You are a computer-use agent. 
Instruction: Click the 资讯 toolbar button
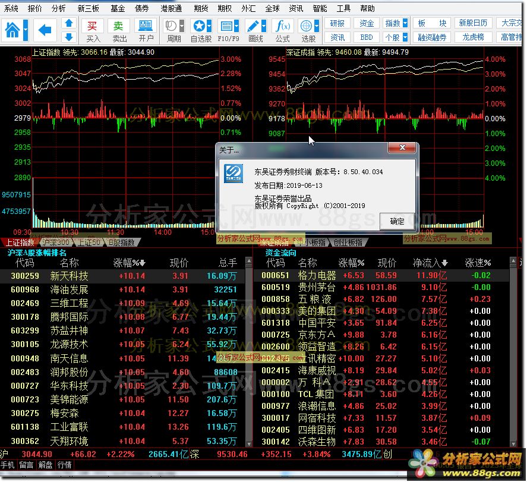tap(337, 37)
